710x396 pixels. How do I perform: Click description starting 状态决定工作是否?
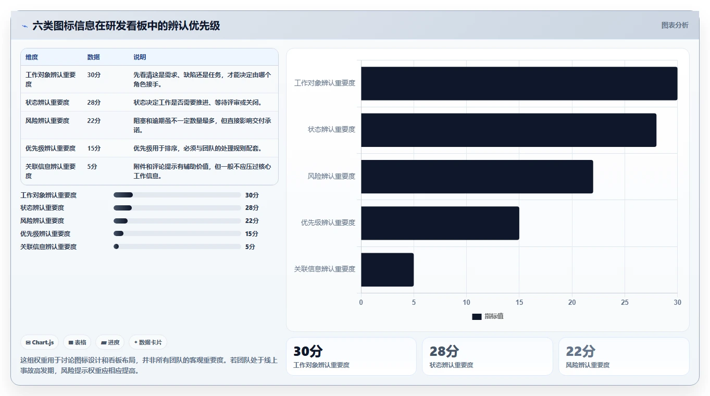(197, 103)
